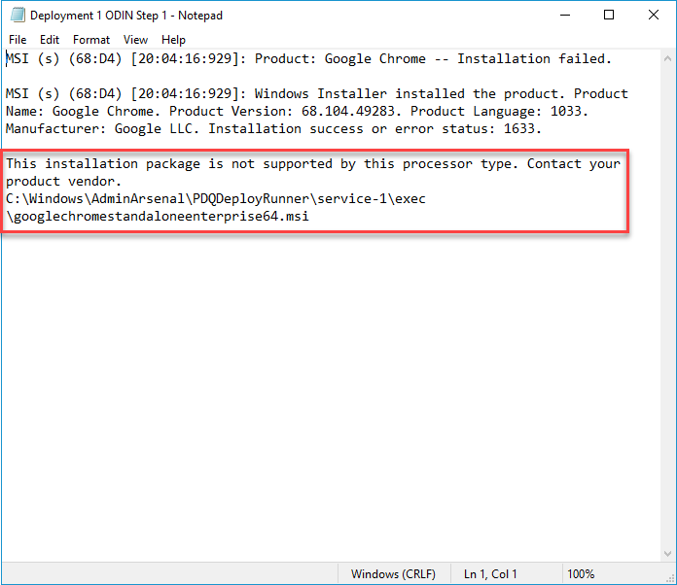Maximize the Notepad window
This screenshot has width=677, height=585.
coord(609,16)
